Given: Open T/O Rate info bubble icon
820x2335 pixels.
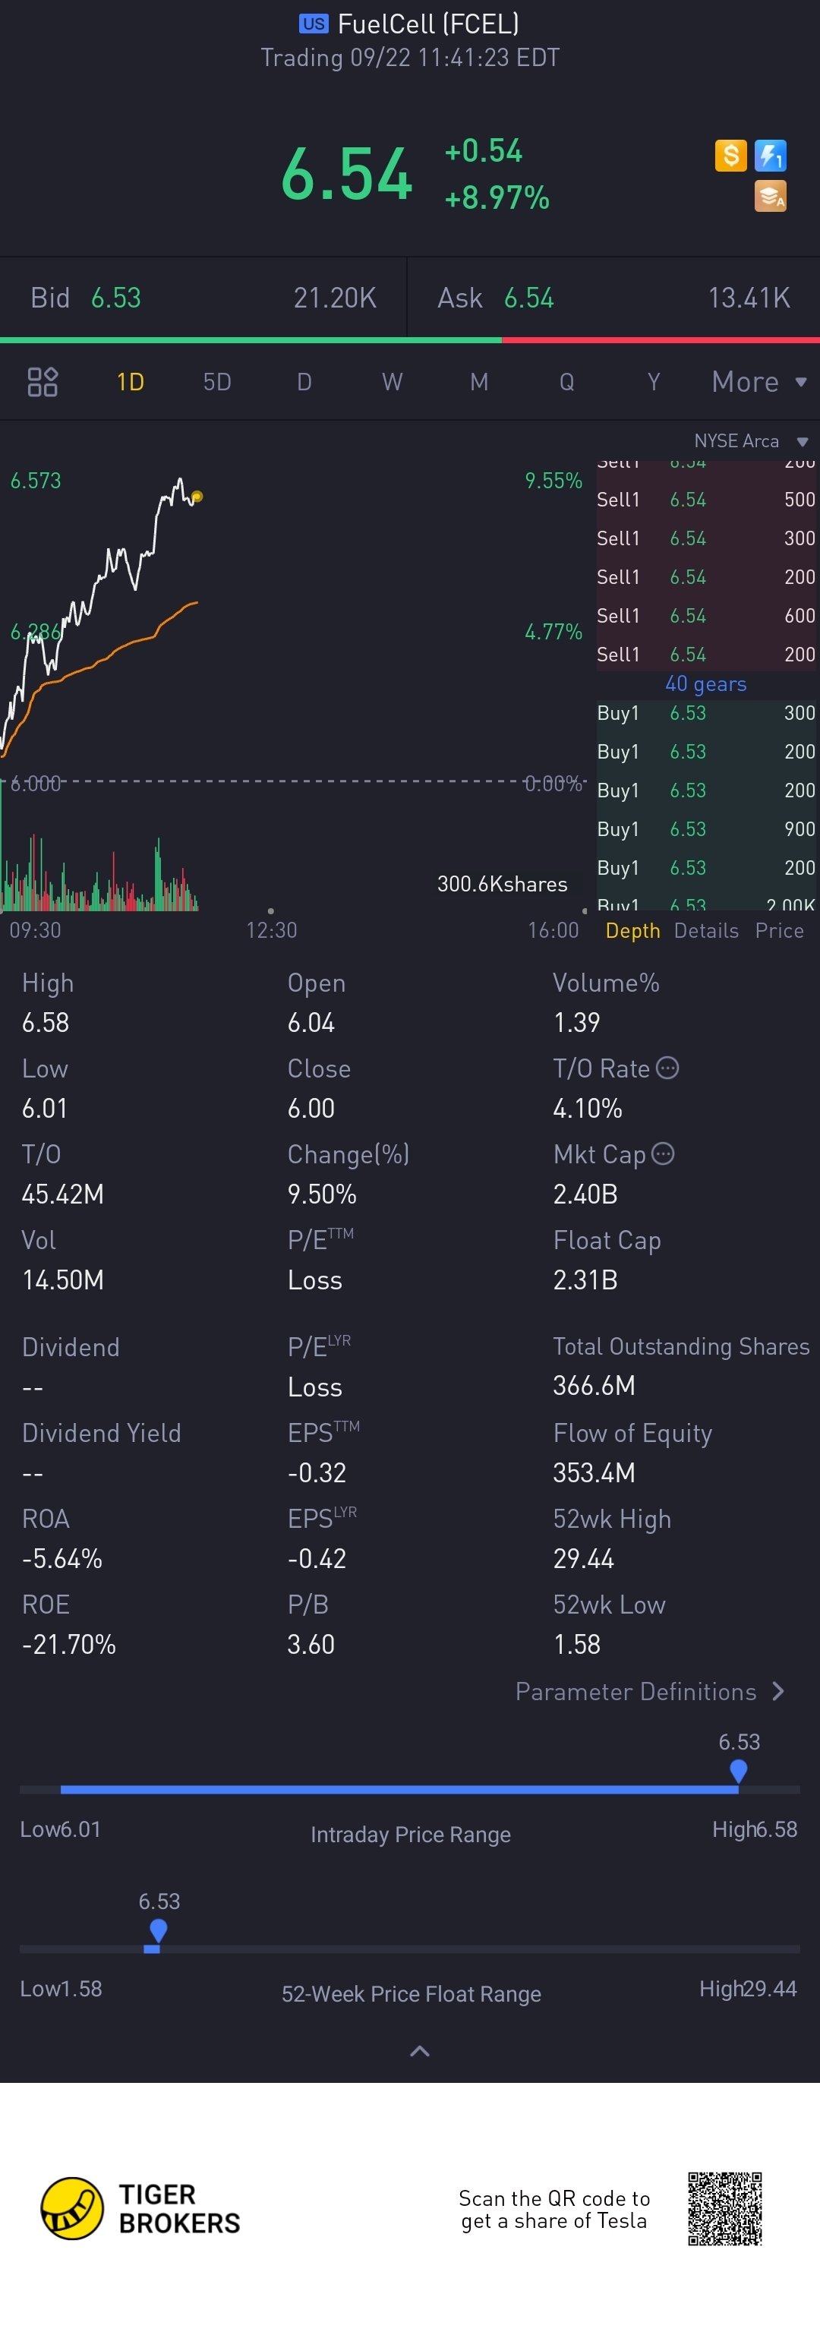Looking at the screenshot, I should tap(667, 1068).
